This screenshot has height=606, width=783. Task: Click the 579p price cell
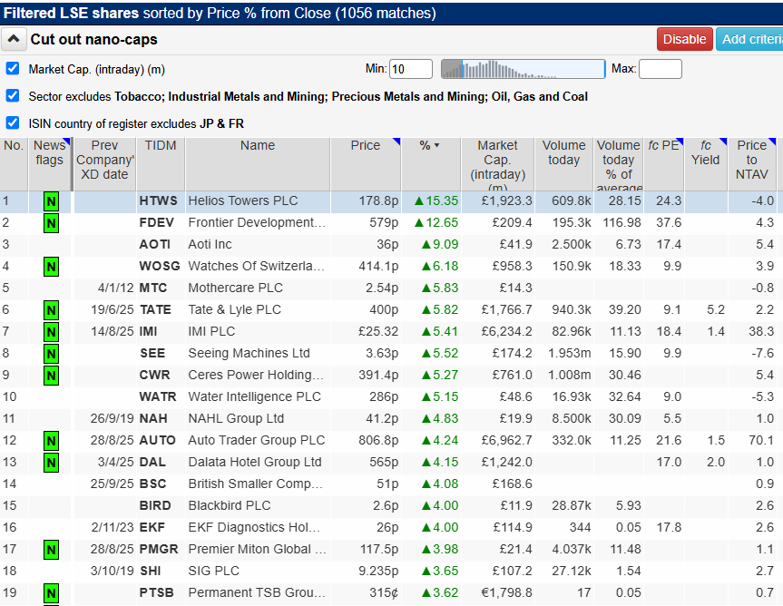tap(384, 222)
